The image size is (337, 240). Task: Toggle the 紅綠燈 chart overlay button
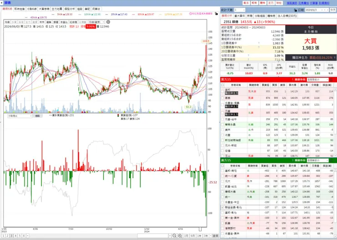(x=73, y=22)
